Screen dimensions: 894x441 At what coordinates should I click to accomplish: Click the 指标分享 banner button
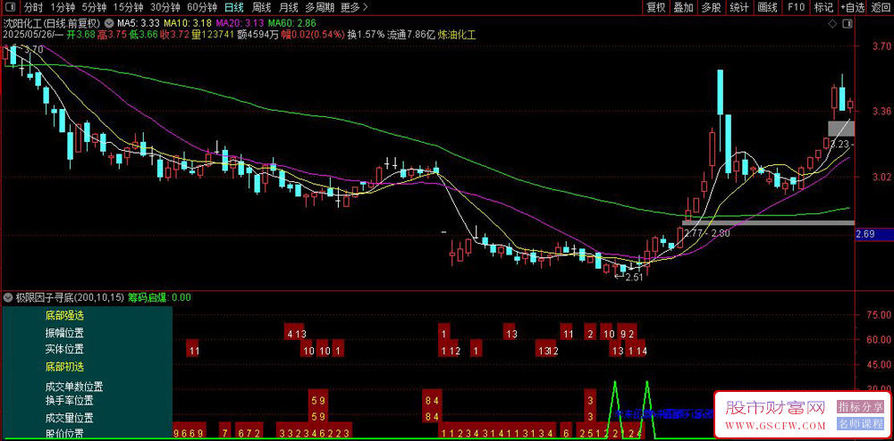coord(860,407)
